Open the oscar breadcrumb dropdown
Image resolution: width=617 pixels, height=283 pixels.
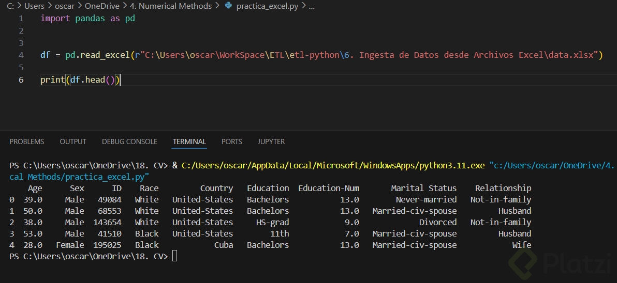(x=65, y=6)
